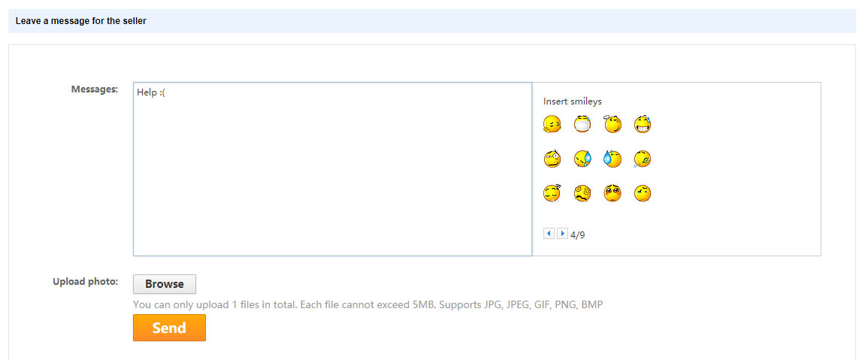Insert the smiley wearing a face mask
This screenshot has width=865, height=360.
(582, 124)
